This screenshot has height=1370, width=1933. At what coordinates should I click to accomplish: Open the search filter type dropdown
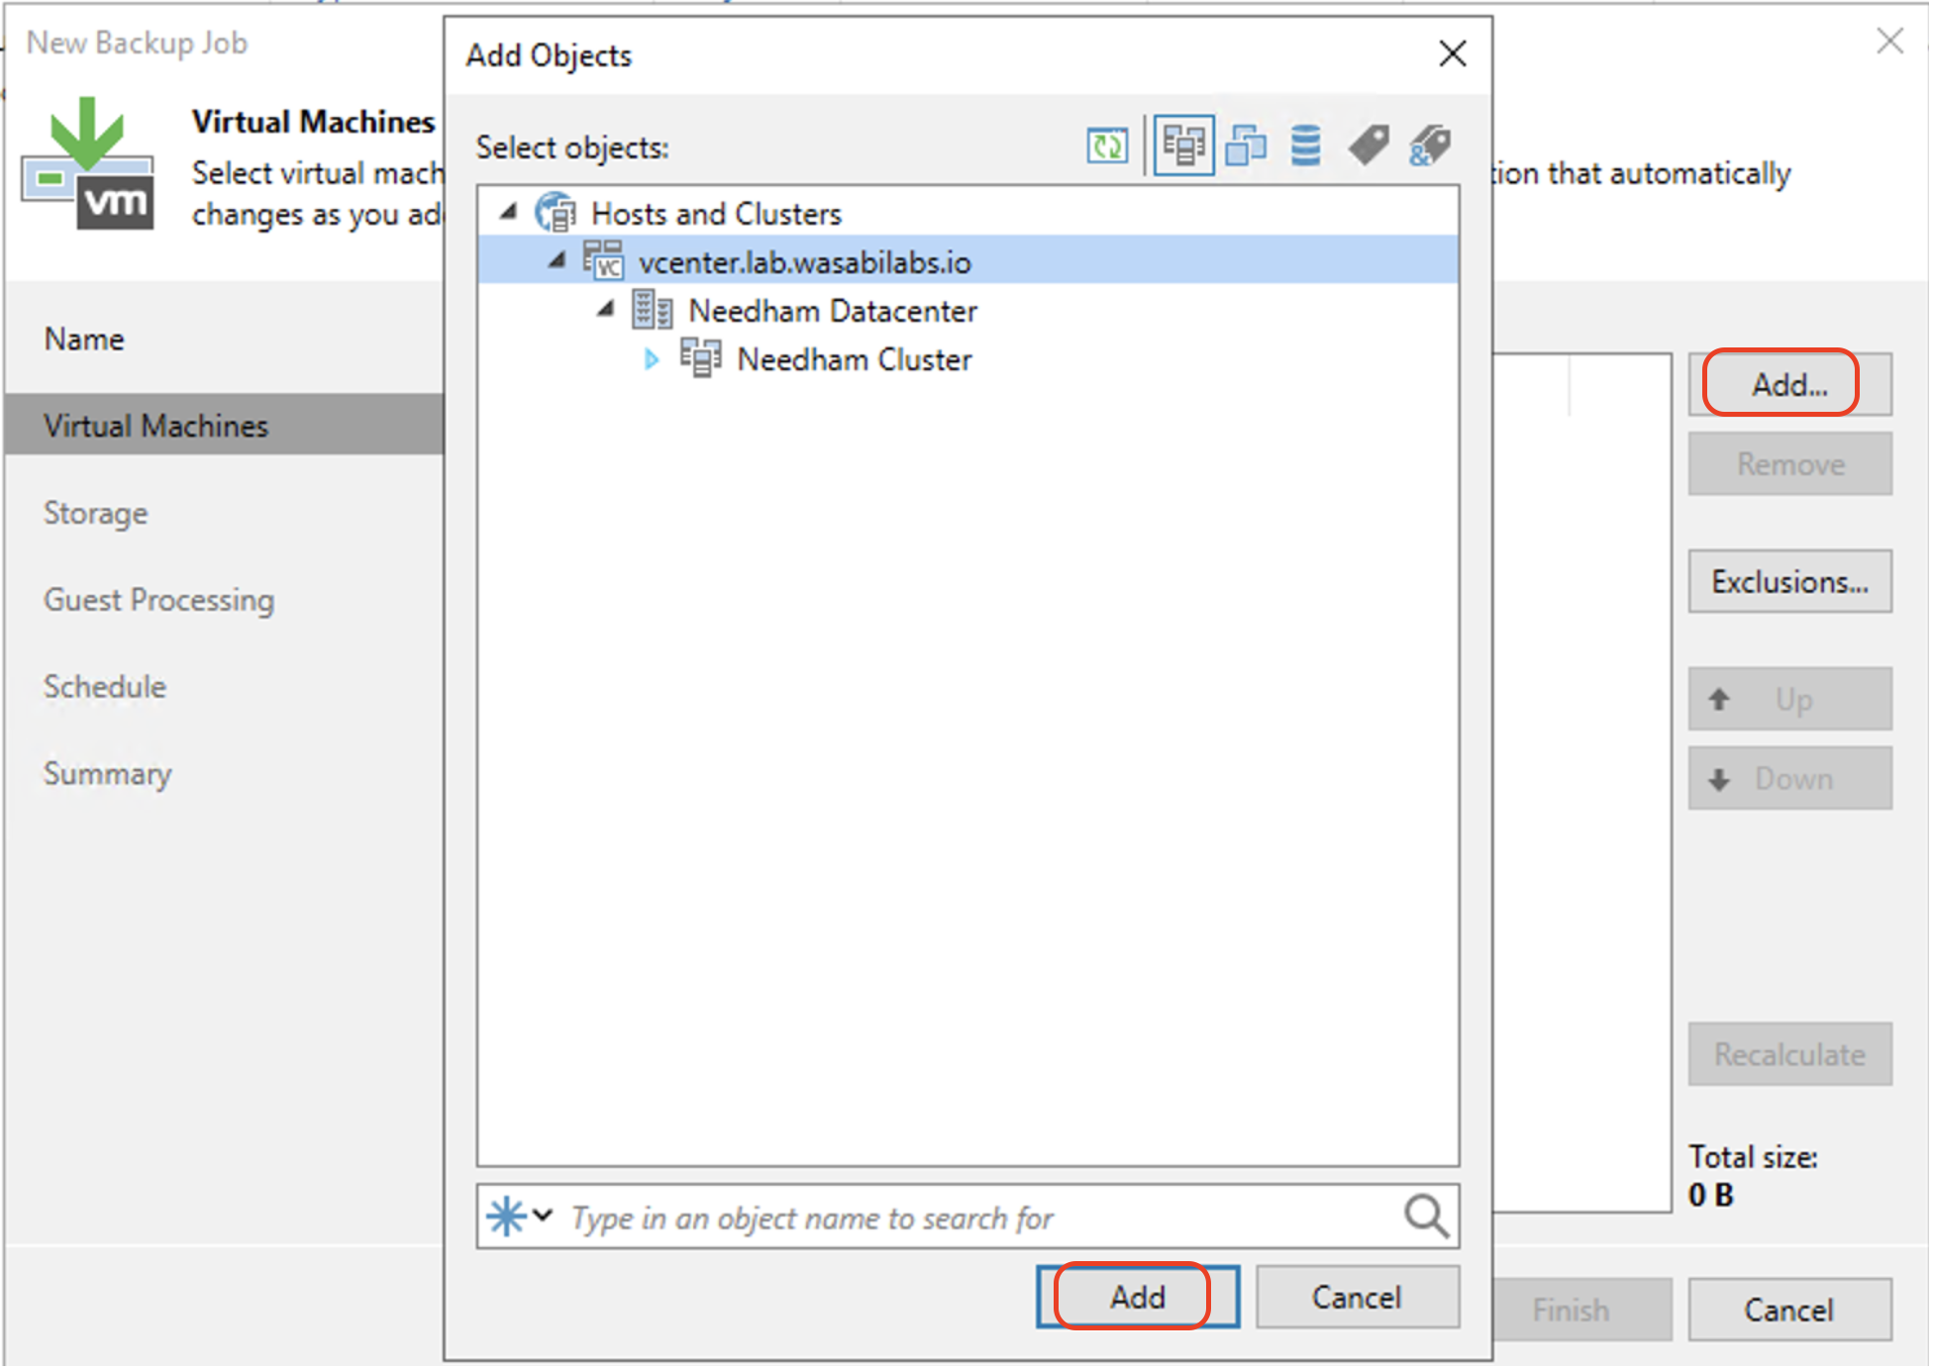pyautogui.click(x=520, y=1217)
